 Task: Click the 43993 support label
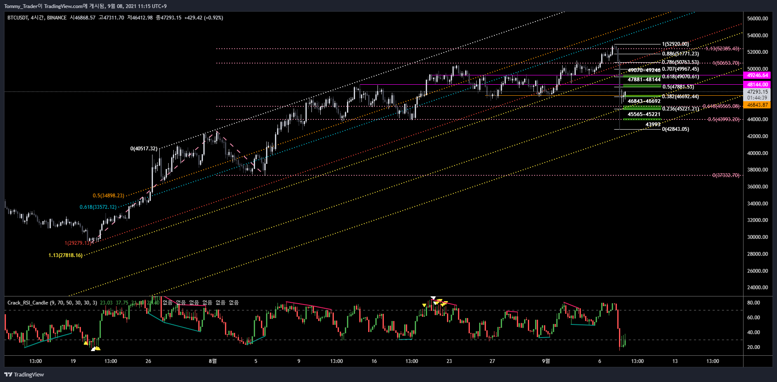point(653,125)
